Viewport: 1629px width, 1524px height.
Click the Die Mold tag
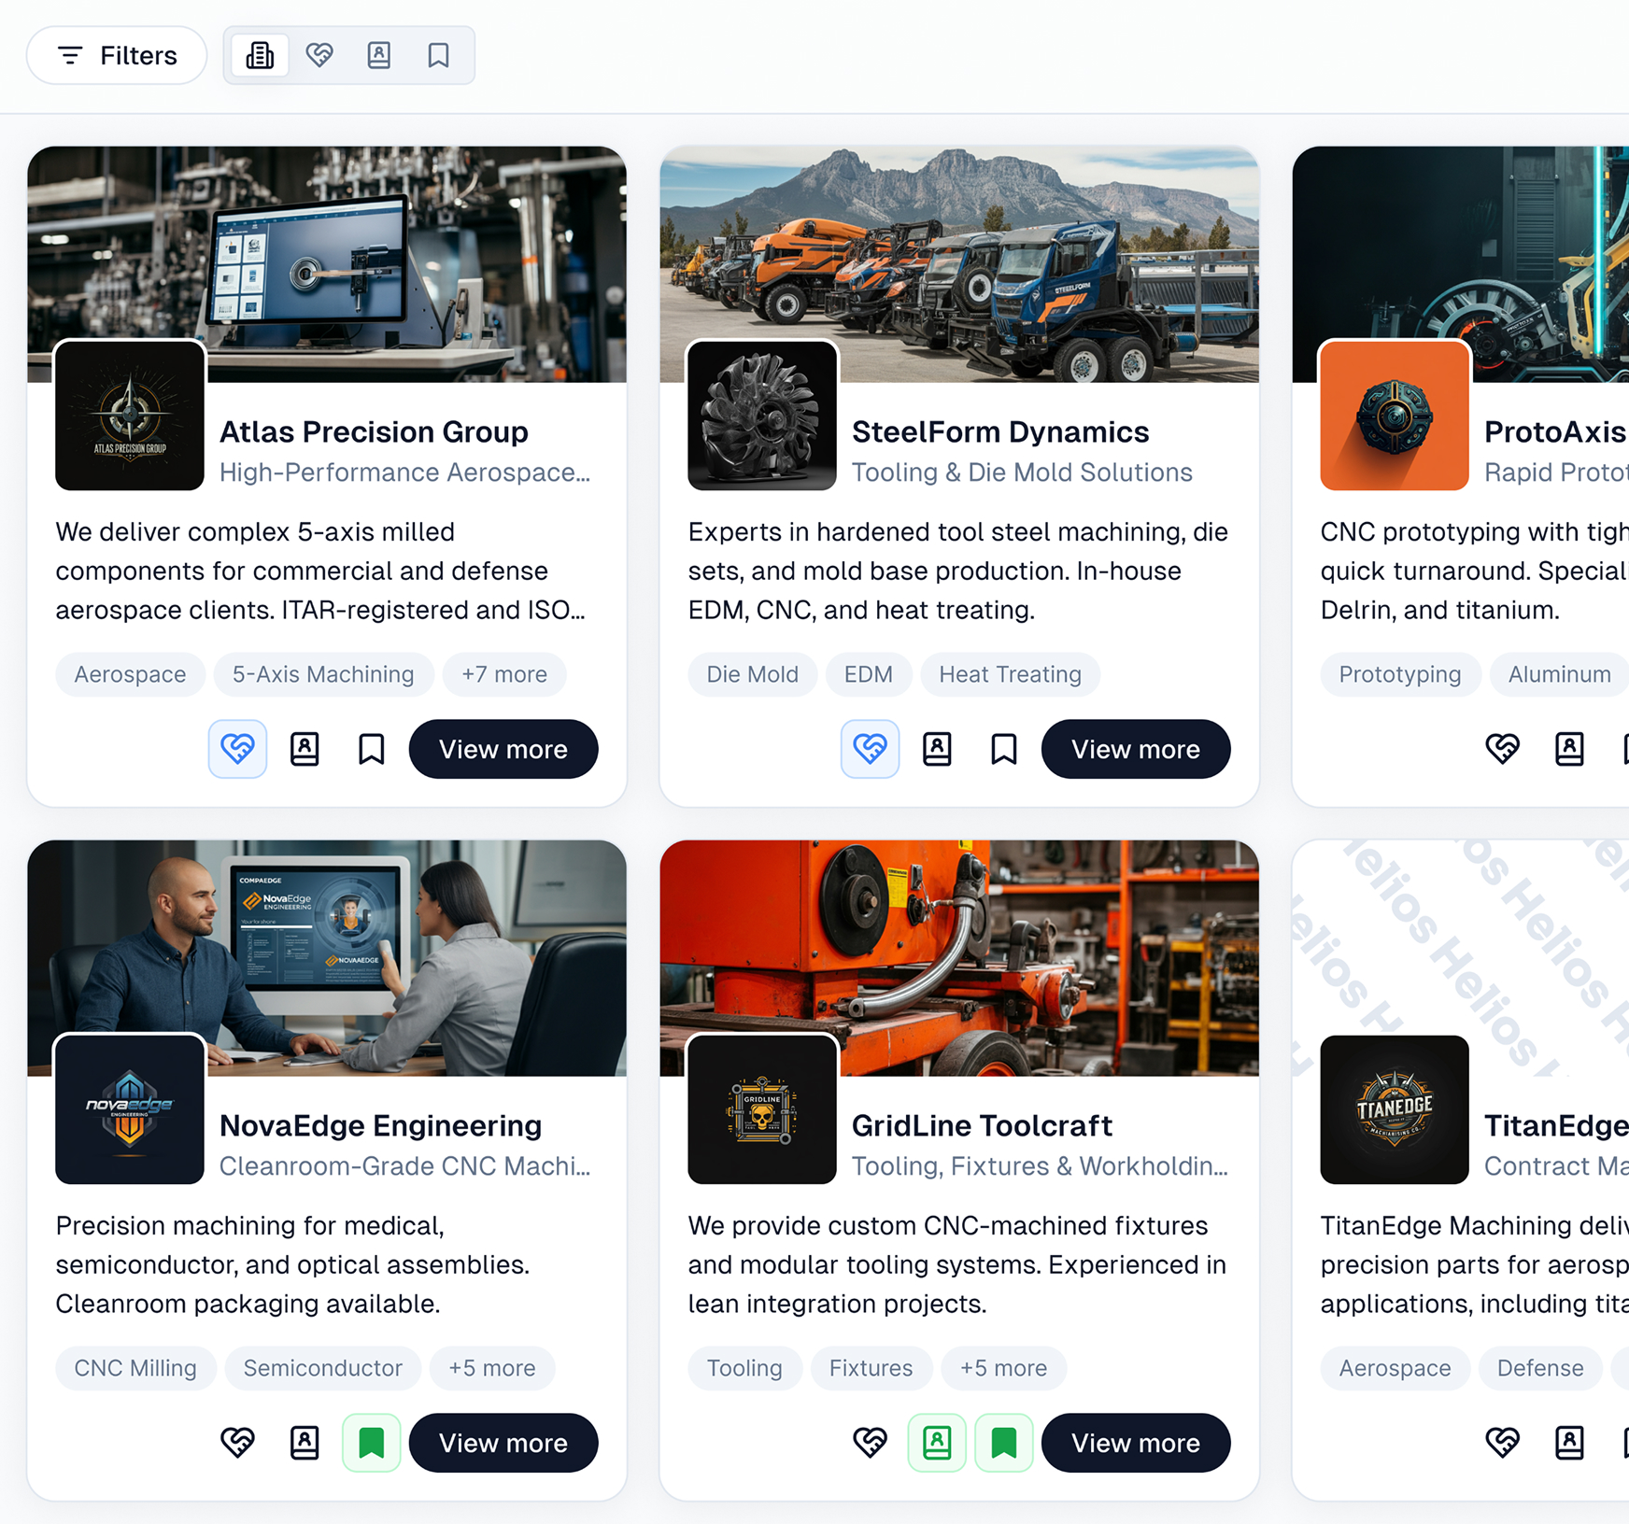pyautogui.click(x=752, y=674)
